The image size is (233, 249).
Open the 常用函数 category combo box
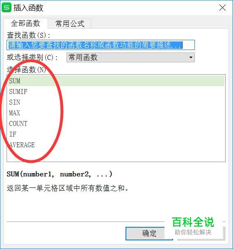pos(130,57)
